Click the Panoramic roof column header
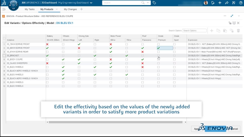 point(147,40)
